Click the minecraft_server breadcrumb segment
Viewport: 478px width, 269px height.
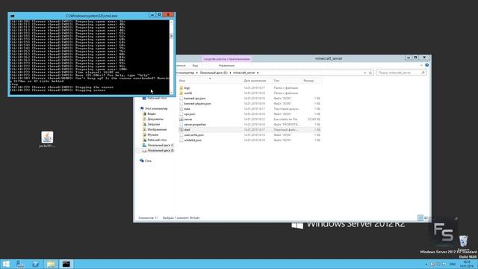244,73
